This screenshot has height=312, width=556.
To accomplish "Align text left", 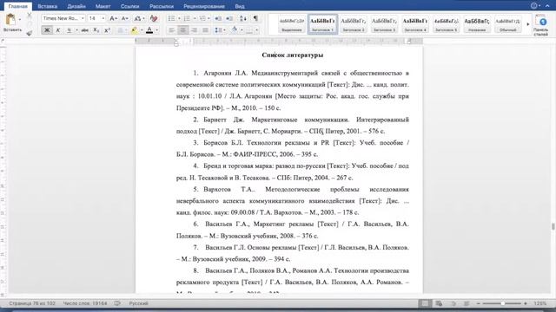I will pyautogui.click(x=171, y=30).
